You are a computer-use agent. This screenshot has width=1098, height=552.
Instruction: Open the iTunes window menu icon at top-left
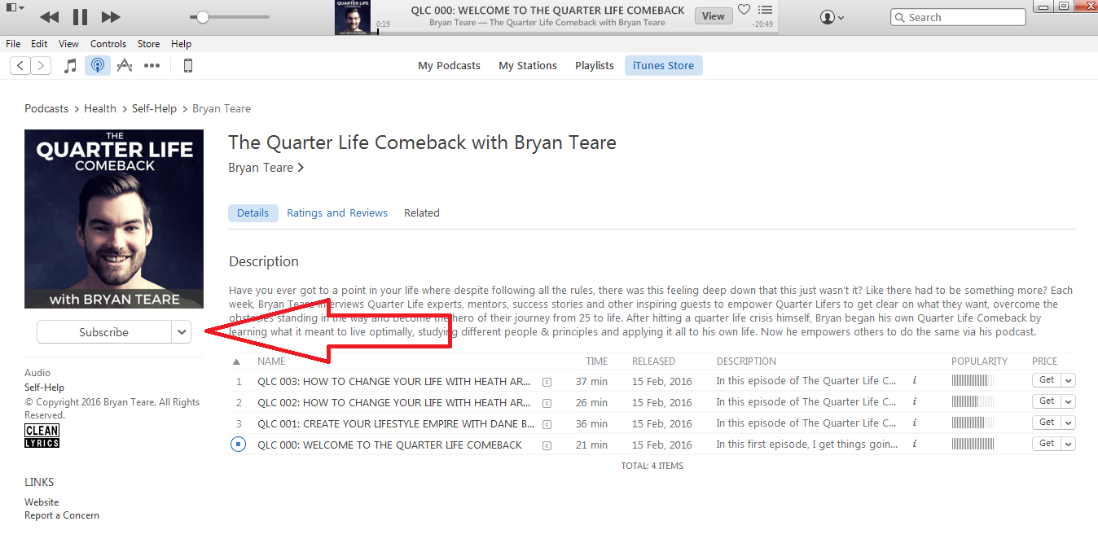(15, 7)
